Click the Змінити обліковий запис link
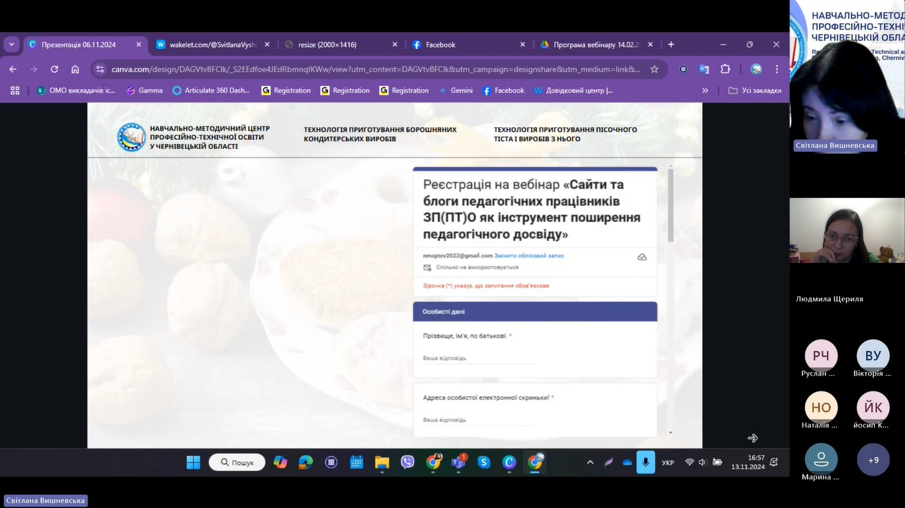Image resolution: width=905 pixels, height=508 pixels. tap(529, 256)
